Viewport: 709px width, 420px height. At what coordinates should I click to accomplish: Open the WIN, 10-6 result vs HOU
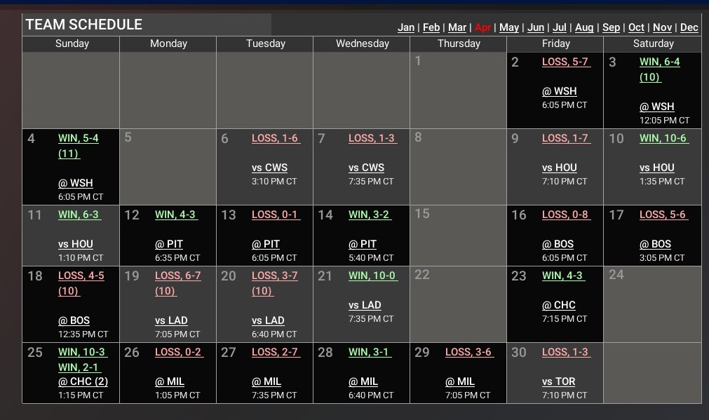coord(663,138)
